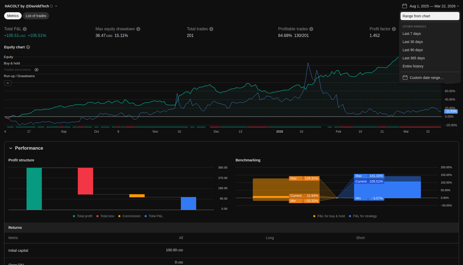This screenshot has width=463, height=265.
Task: Click info icon beside Max equity drawdown
Action: [x=138, y=29]
